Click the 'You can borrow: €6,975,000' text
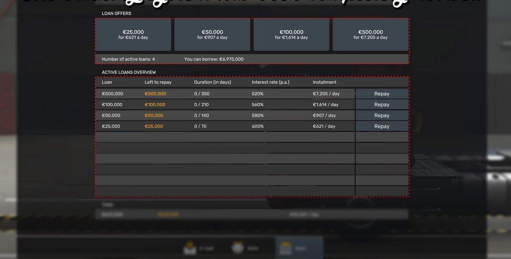Image resolution: width=511 pixels, height=259 pixels. [214, 59]
